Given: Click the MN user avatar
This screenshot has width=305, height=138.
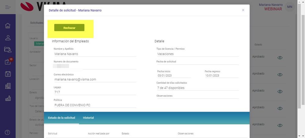Looking at the screenshot, I should pos(290,7).
